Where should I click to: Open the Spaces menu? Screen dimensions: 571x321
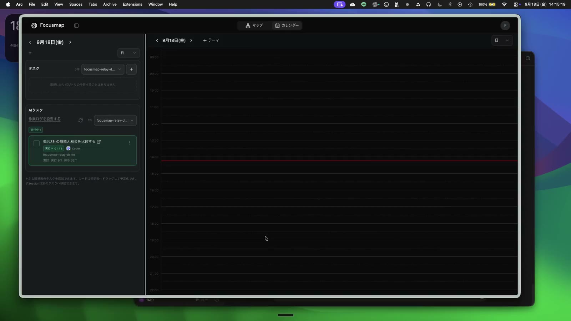(76, 4)
